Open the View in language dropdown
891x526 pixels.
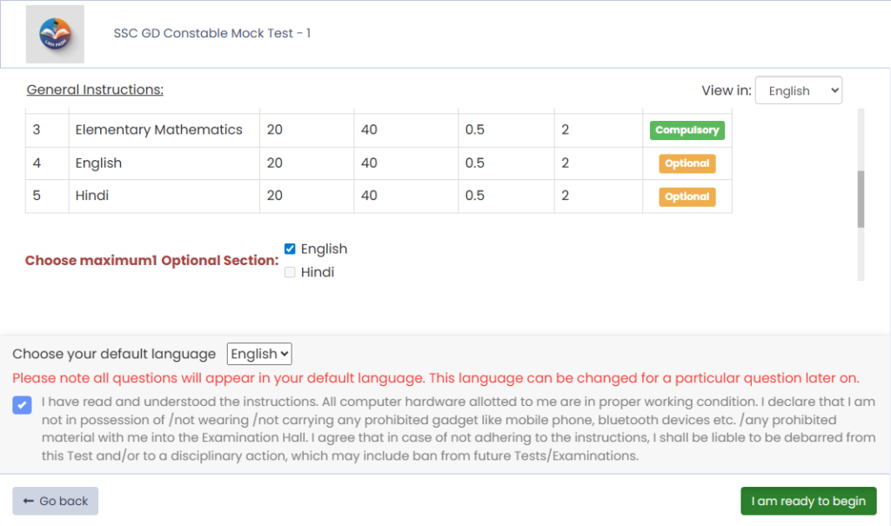tap(798, 90)
